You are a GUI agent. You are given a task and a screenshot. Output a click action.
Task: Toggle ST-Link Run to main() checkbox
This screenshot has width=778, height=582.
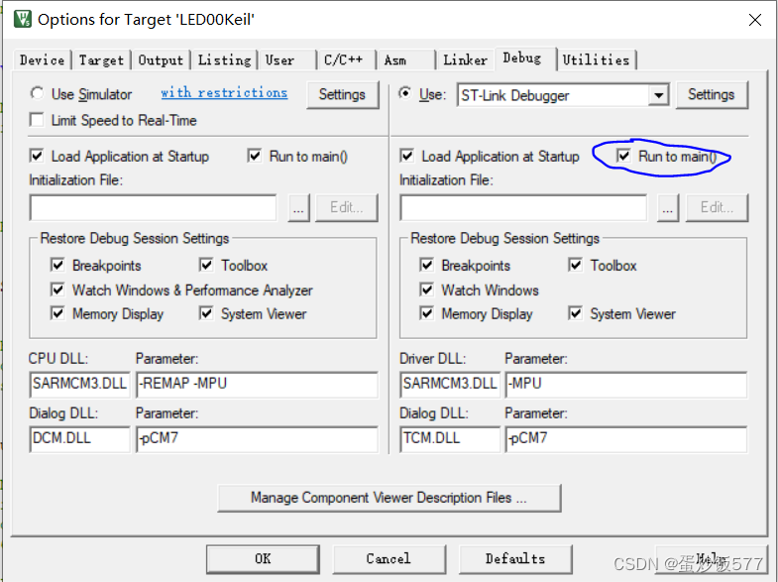point(623,156)
